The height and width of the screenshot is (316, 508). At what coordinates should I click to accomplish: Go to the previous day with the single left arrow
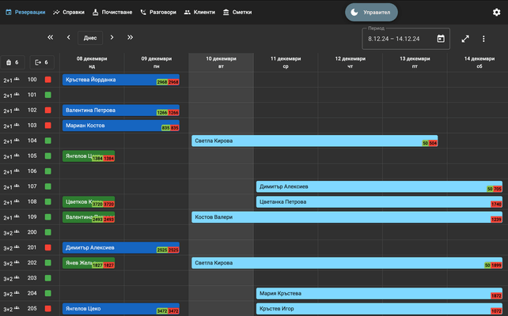69,37
